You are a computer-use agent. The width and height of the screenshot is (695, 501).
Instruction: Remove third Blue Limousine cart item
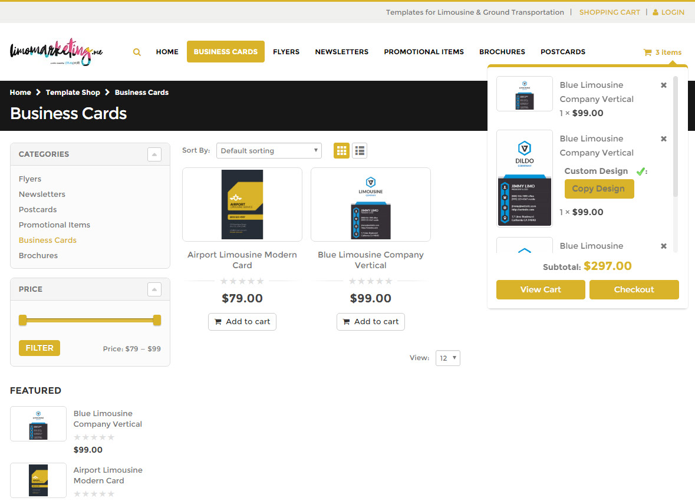[x=664, y=246]
